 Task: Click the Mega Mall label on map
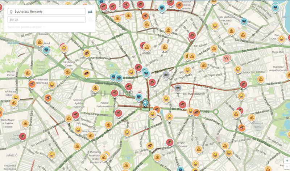[278, 52]
